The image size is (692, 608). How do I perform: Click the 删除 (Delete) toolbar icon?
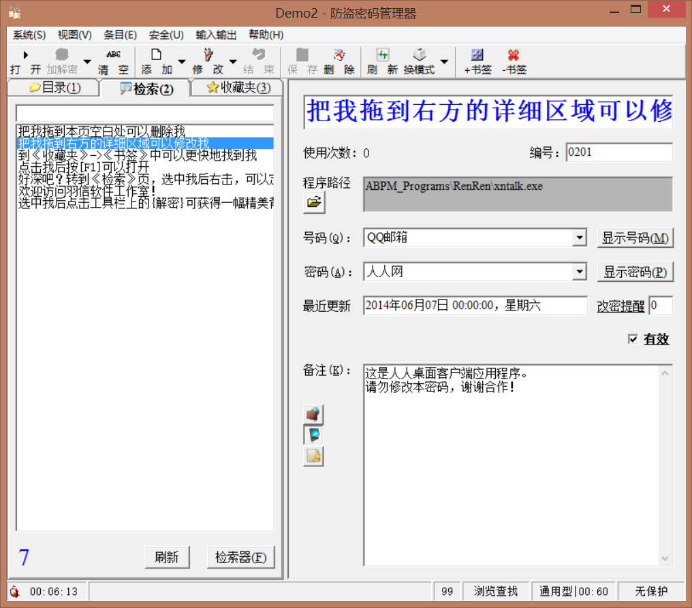[339, 61]
